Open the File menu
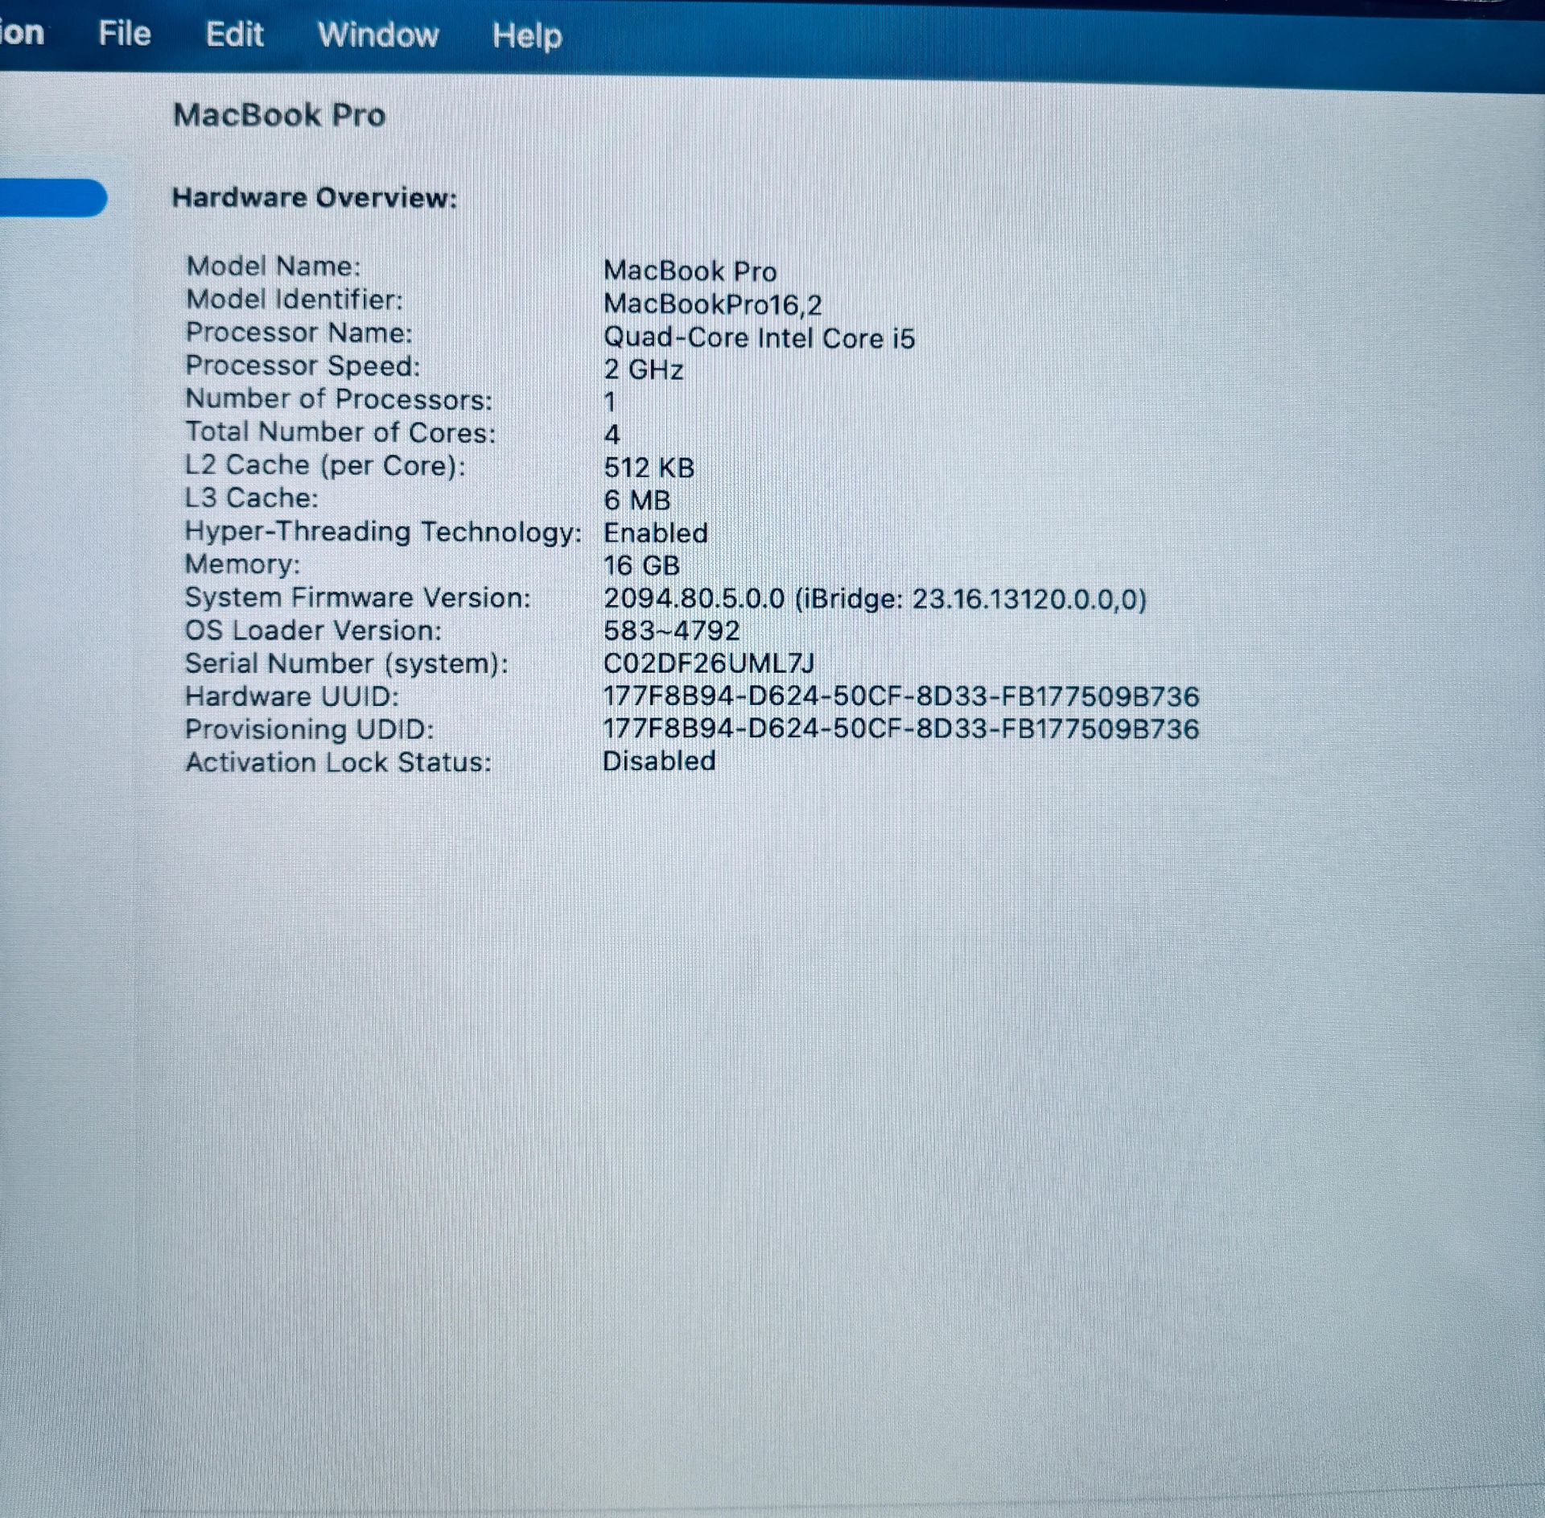Screen dimensions: 1545x1518 point(125,34)
